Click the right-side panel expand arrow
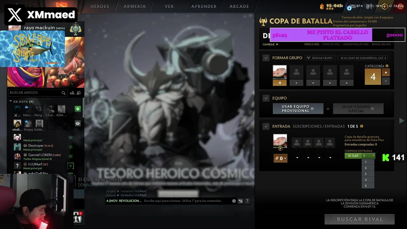Viewport: 407px width, 229px height. [x=402, y=121]
